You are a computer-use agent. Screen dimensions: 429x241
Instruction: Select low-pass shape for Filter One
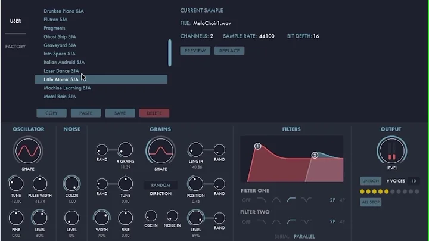pyautogui.click(x=262, y=200)
